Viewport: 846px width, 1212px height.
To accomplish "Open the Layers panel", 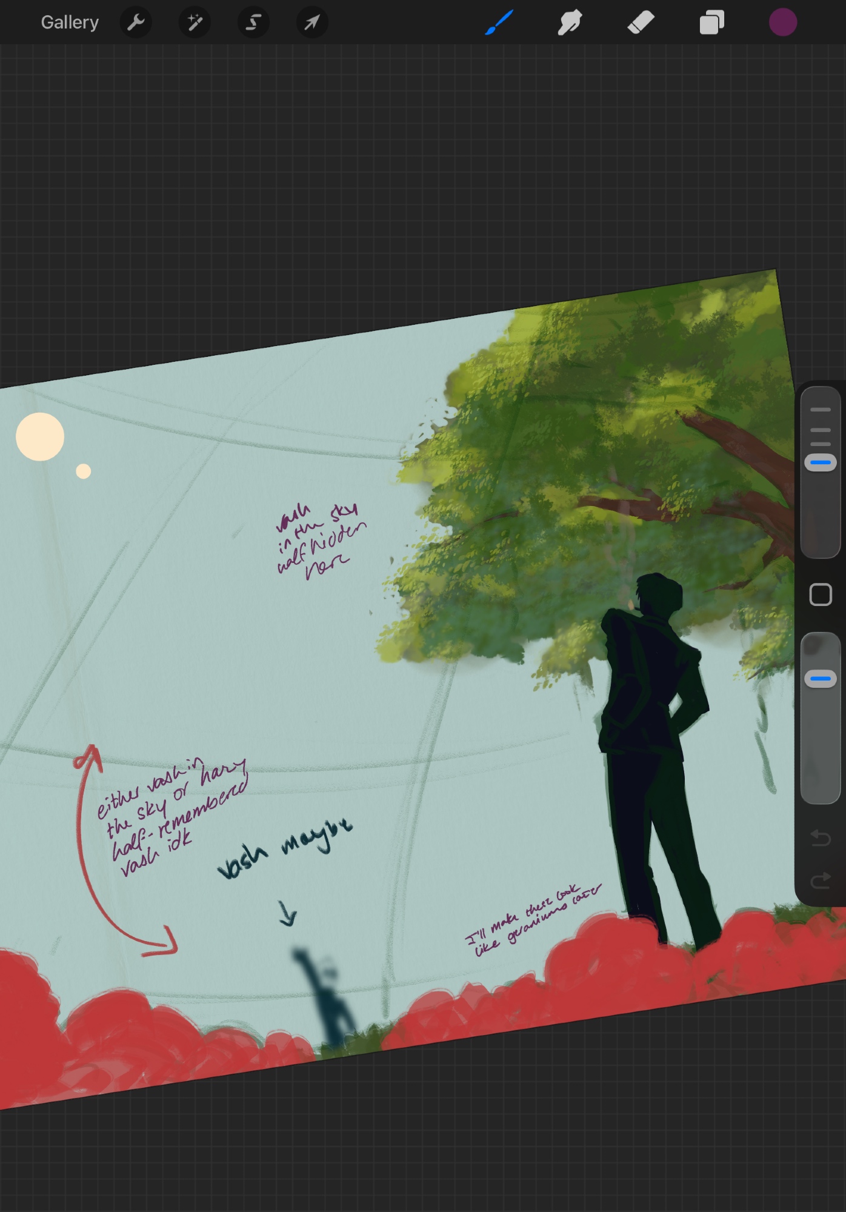I will (711, 22).
